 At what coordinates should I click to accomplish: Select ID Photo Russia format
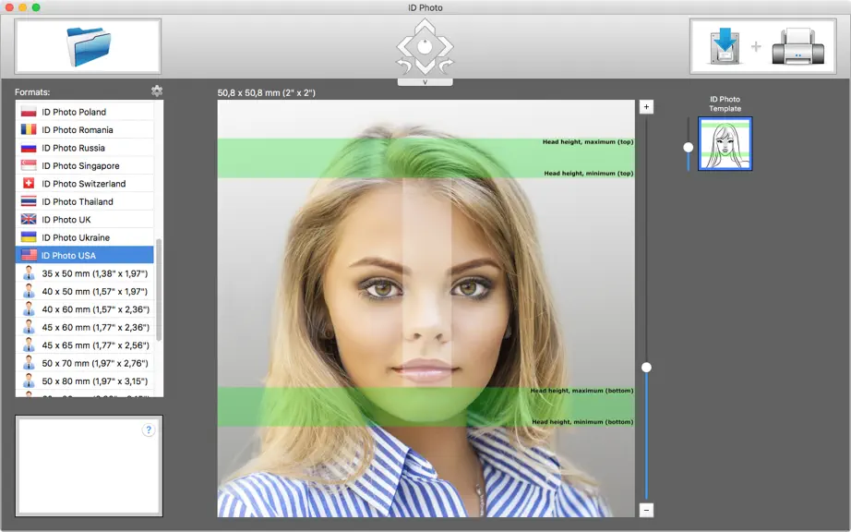(85, 148)
